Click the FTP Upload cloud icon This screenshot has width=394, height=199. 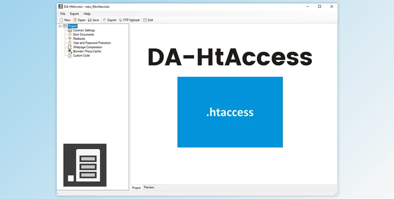pyautogui.click(x=120, y=20)
